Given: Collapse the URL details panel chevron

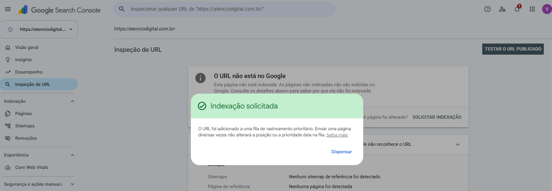Looking at the screenshot, I should pyautogui.click(x=458, y=145).
